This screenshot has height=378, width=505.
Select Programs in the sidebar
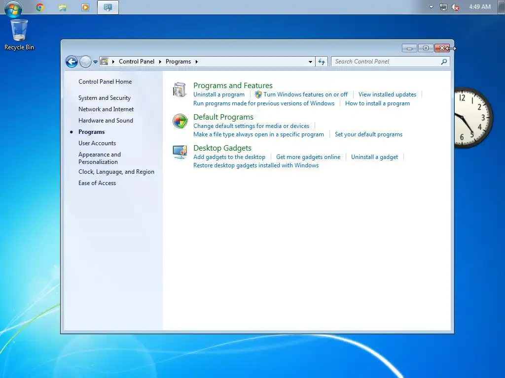pyautogui.click(x=91, y=132)
